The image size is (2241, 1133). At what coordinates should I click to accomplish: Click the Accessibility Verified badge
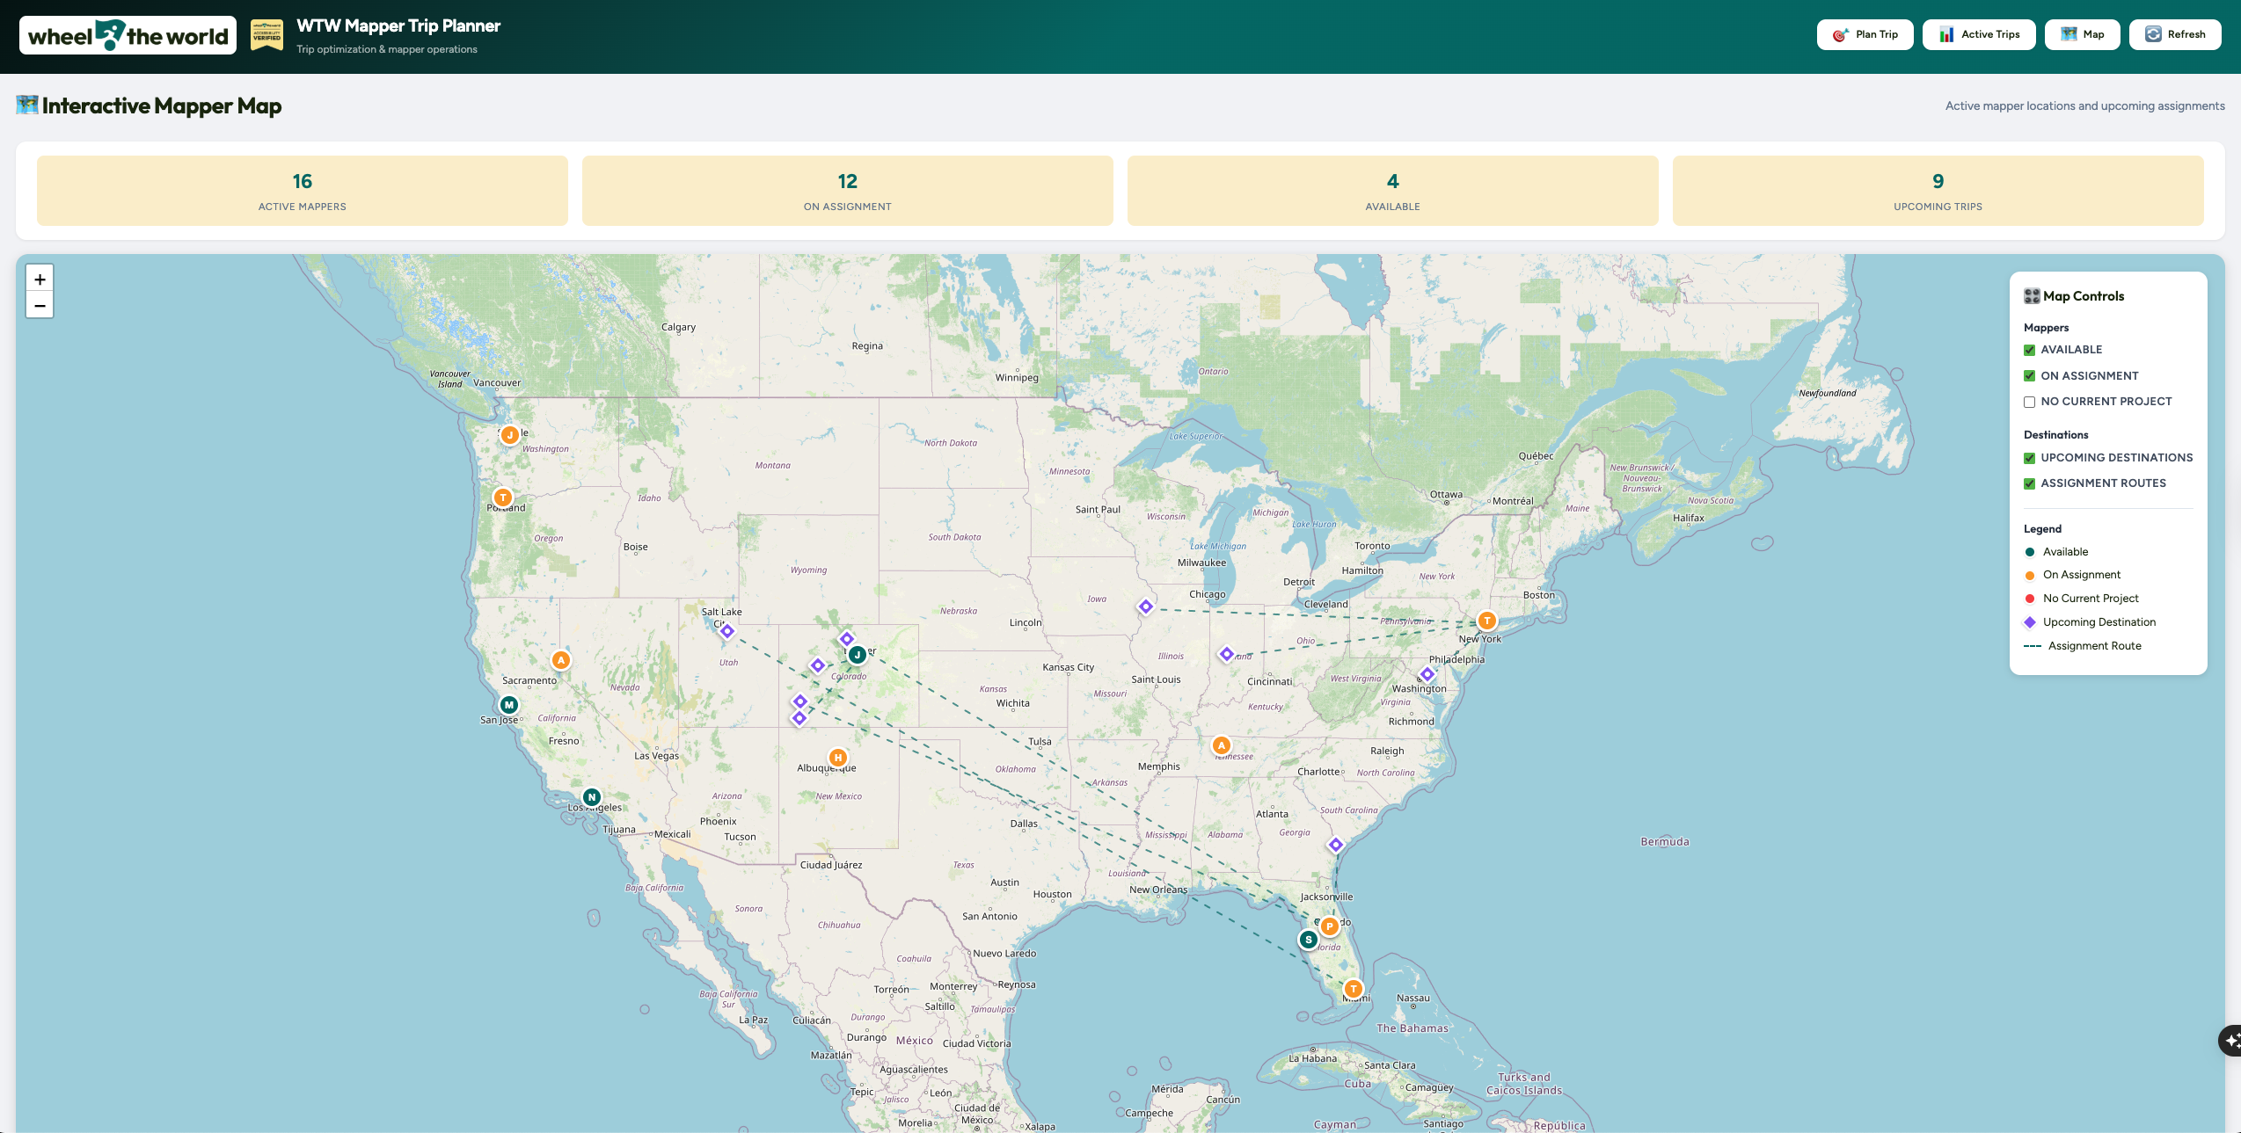coord(266,34)
